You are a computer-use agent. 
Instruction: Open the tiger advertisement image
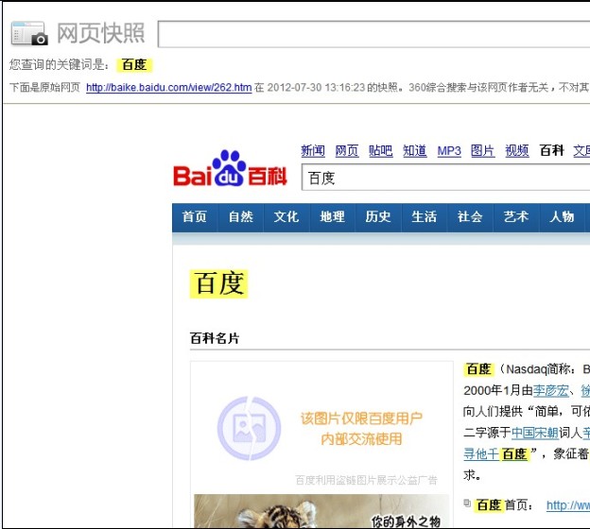321,512
